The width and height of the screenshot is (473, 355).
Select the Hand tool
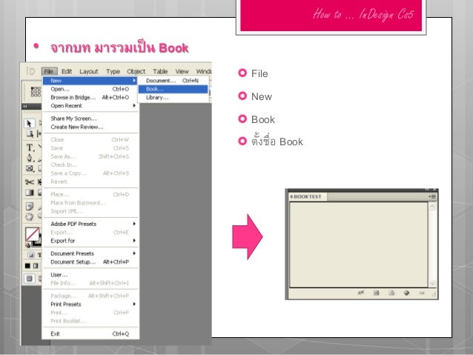[30, 216]
